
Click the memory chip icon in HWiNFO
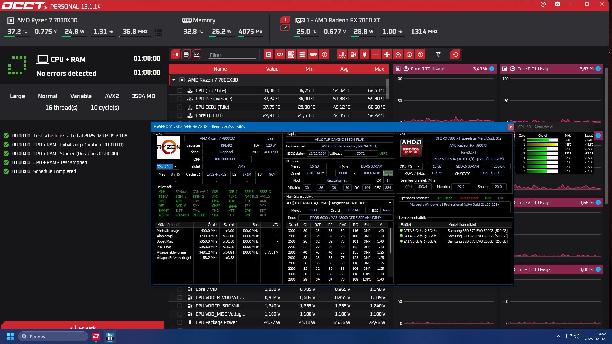[388, 173]
